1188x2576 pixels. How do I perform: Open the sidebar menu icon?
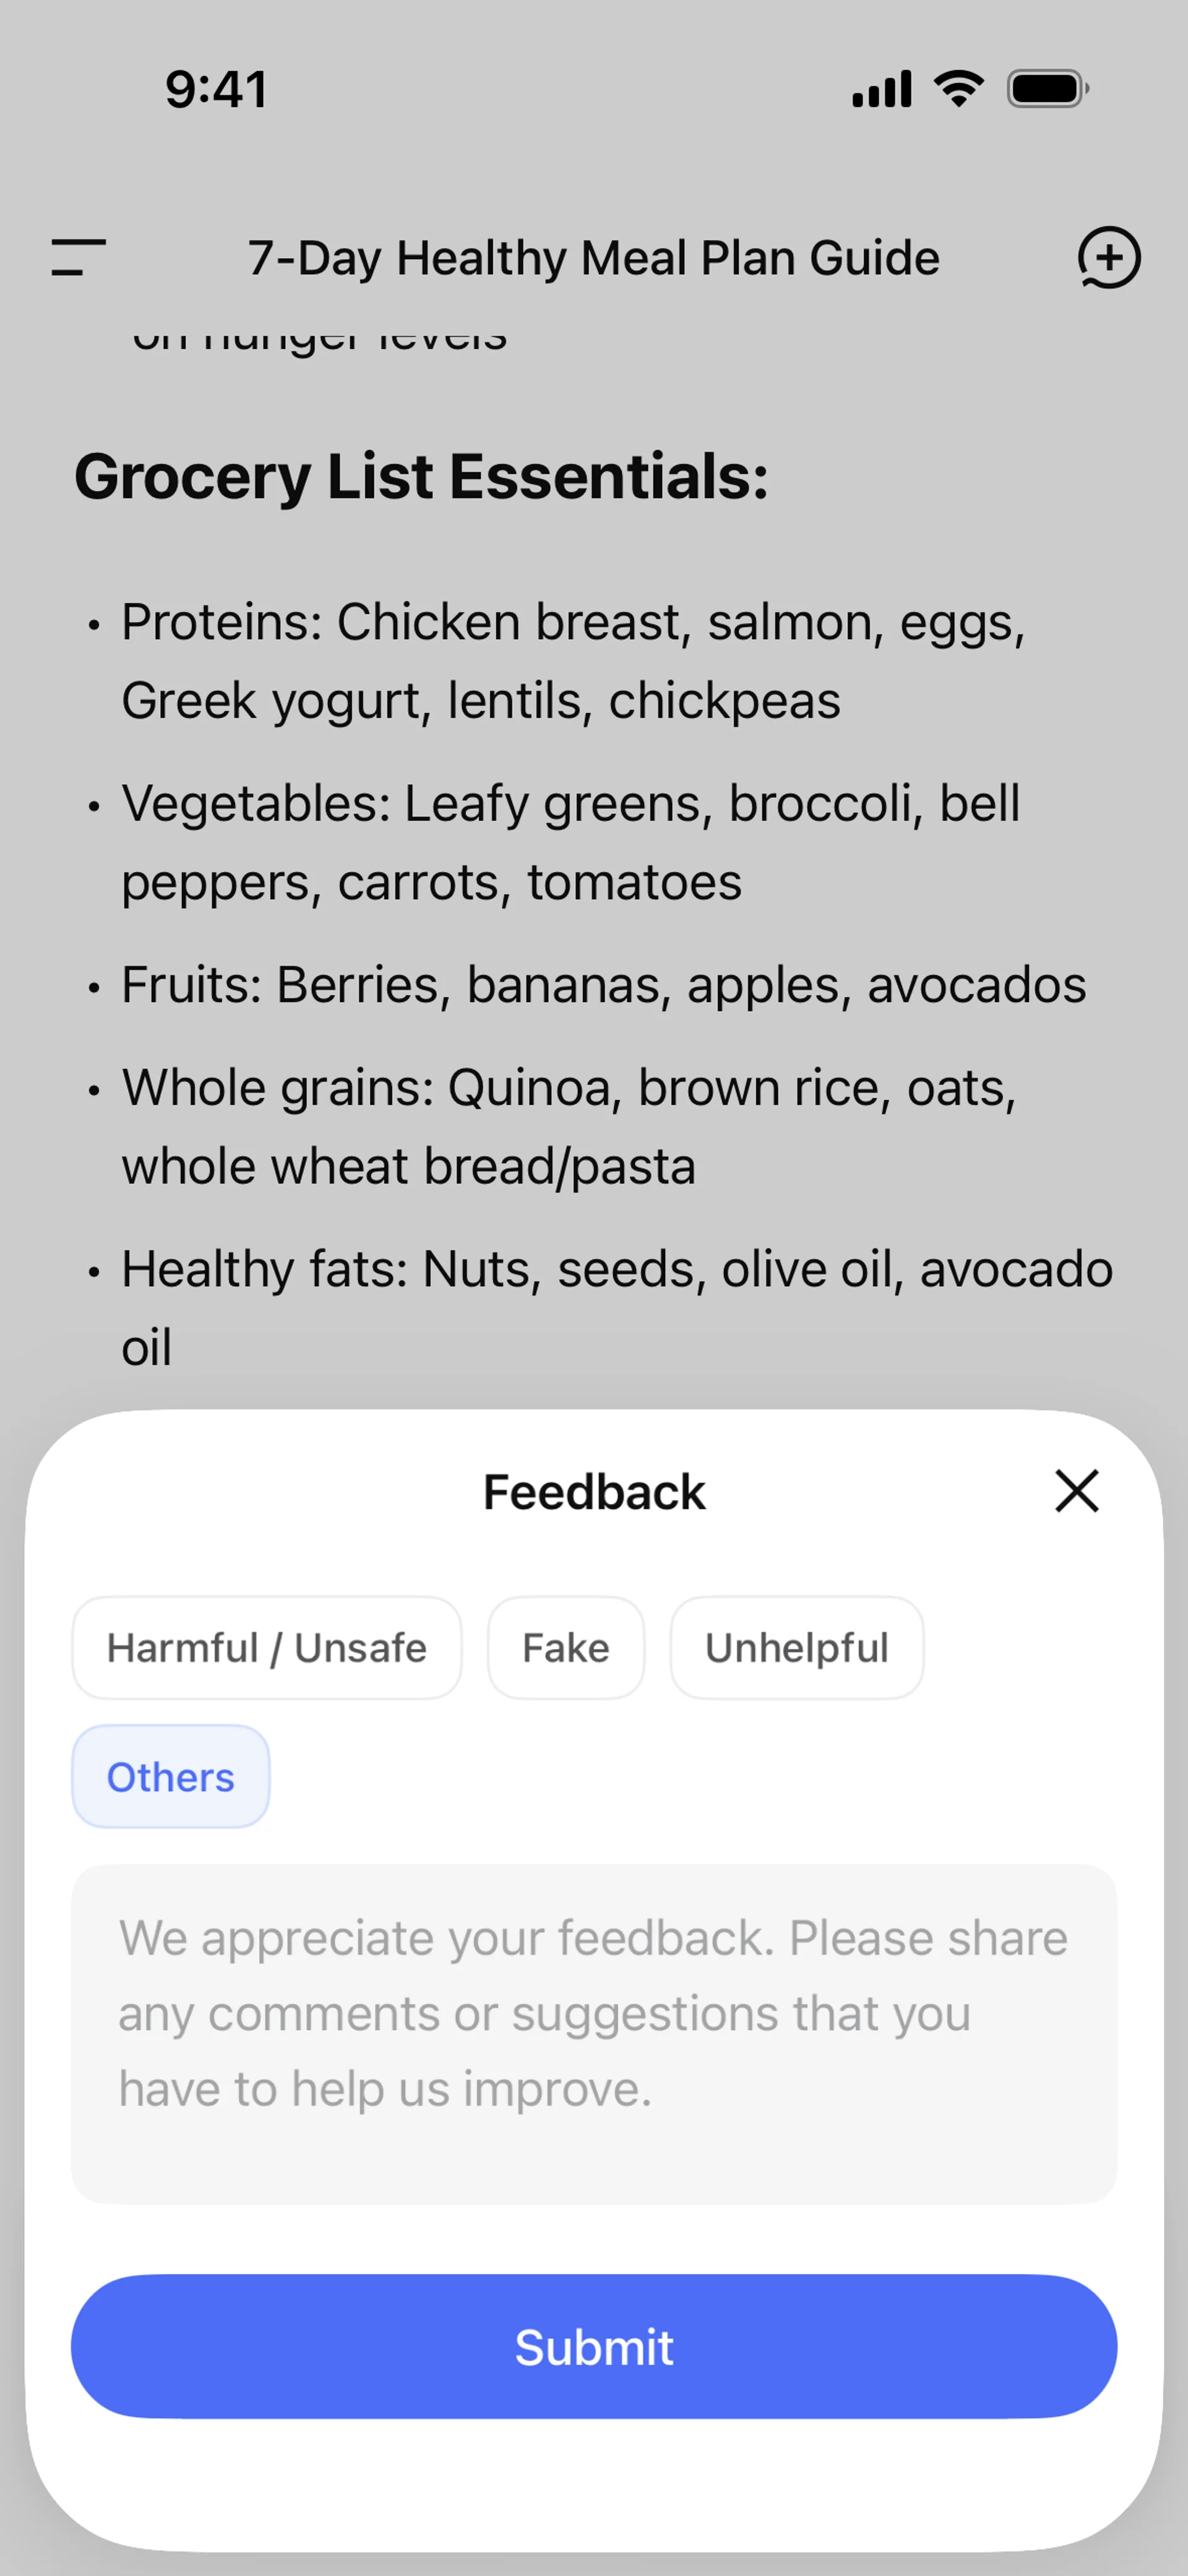tap(79, 257)
